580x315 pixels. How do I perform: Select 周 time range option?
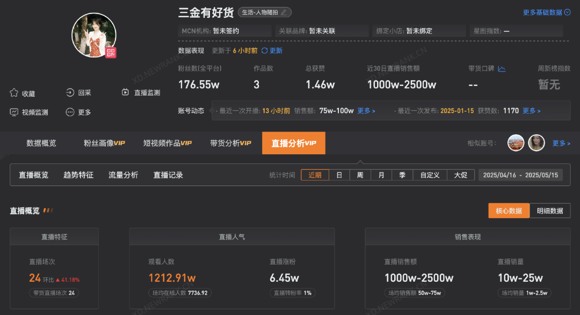tap(360, 175)
